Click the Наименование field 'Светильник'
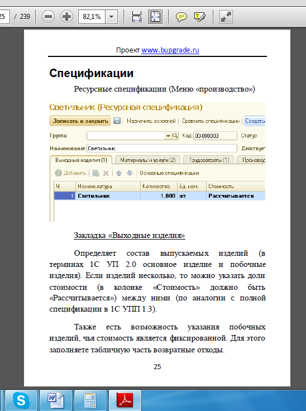 point(162,149)
